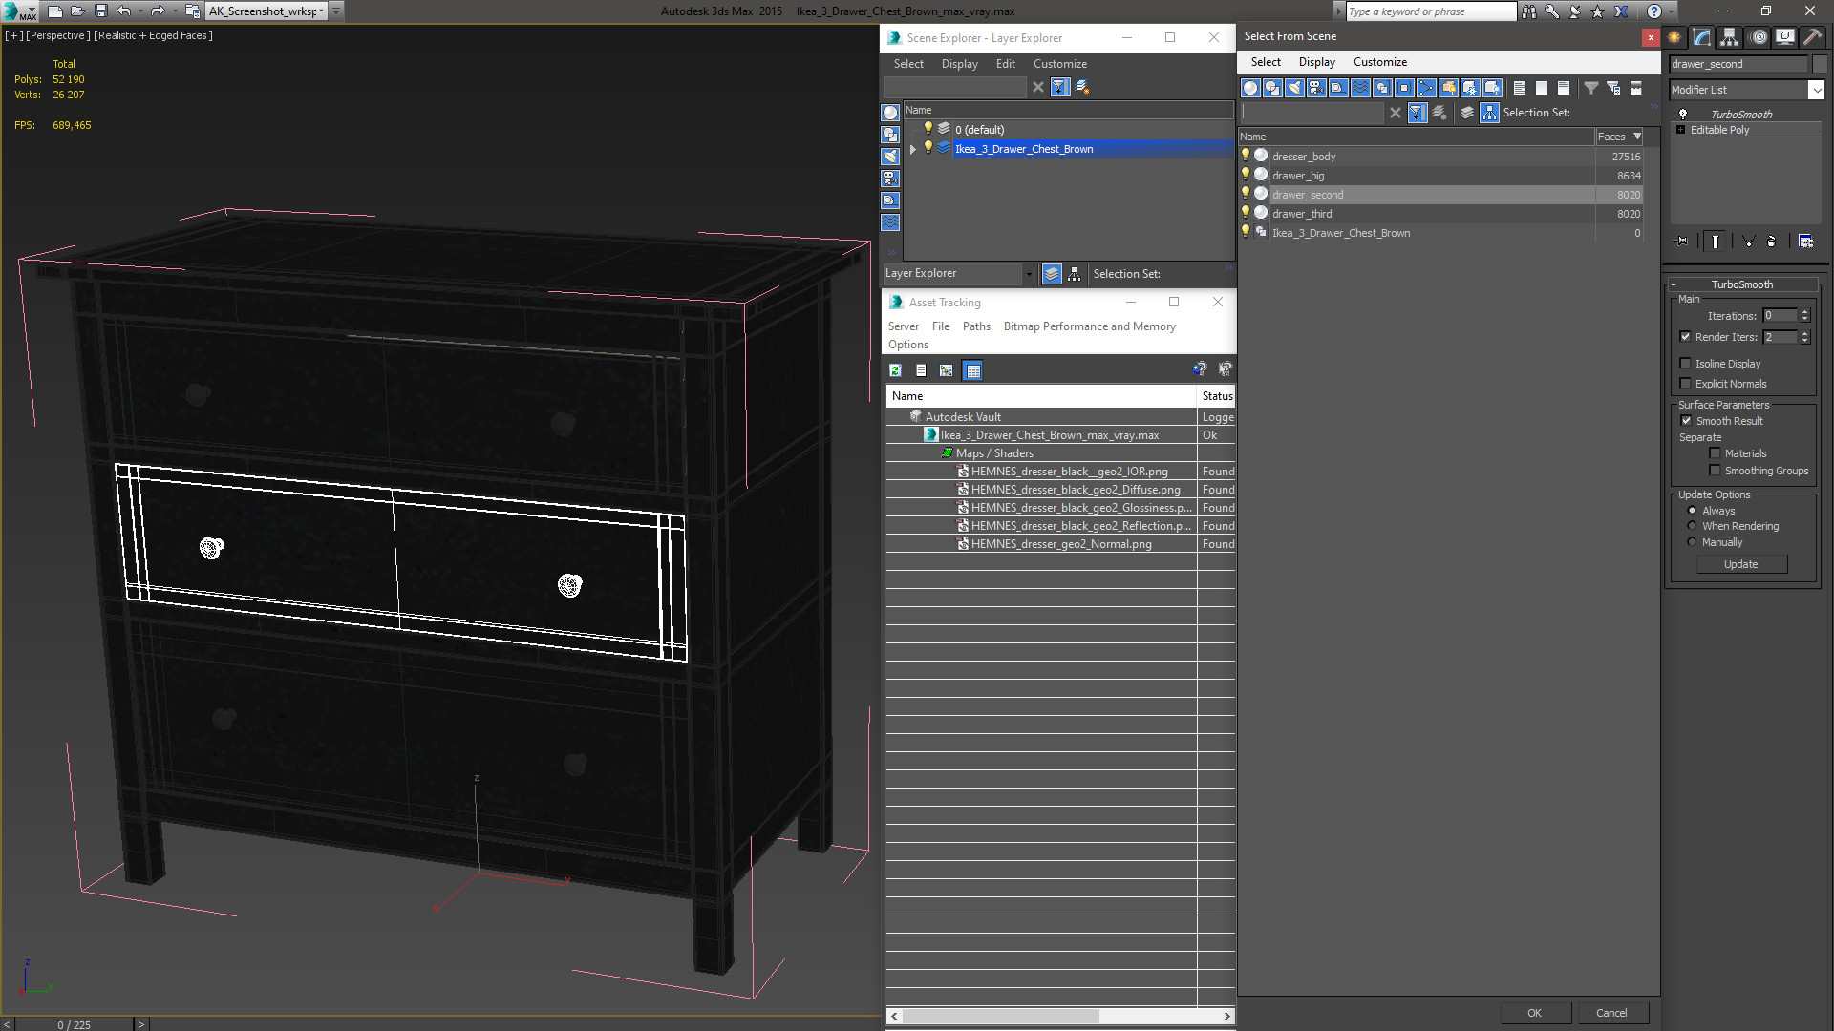Click Refresh icon in Asset Tracking toolbar
The width and height of the screenshot is (1834, 1031).
pos(895,370)
